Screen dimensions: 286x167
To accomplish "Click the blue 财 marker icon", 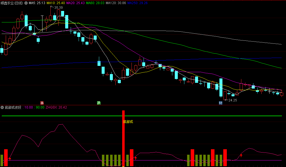I will point(221,103).
